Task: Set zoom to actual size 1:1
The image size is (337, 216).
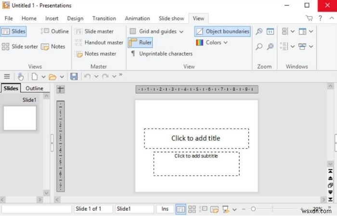Action: click(x=270, y=32)
